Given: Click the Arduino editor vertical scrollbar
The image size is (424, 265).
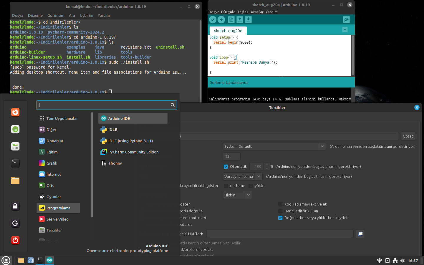Looking at the screenshot, I should point(353,55).
